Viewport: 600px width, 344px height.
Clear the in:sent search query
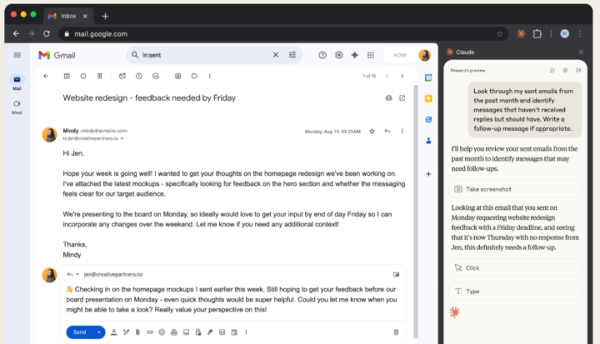[276, 55]
